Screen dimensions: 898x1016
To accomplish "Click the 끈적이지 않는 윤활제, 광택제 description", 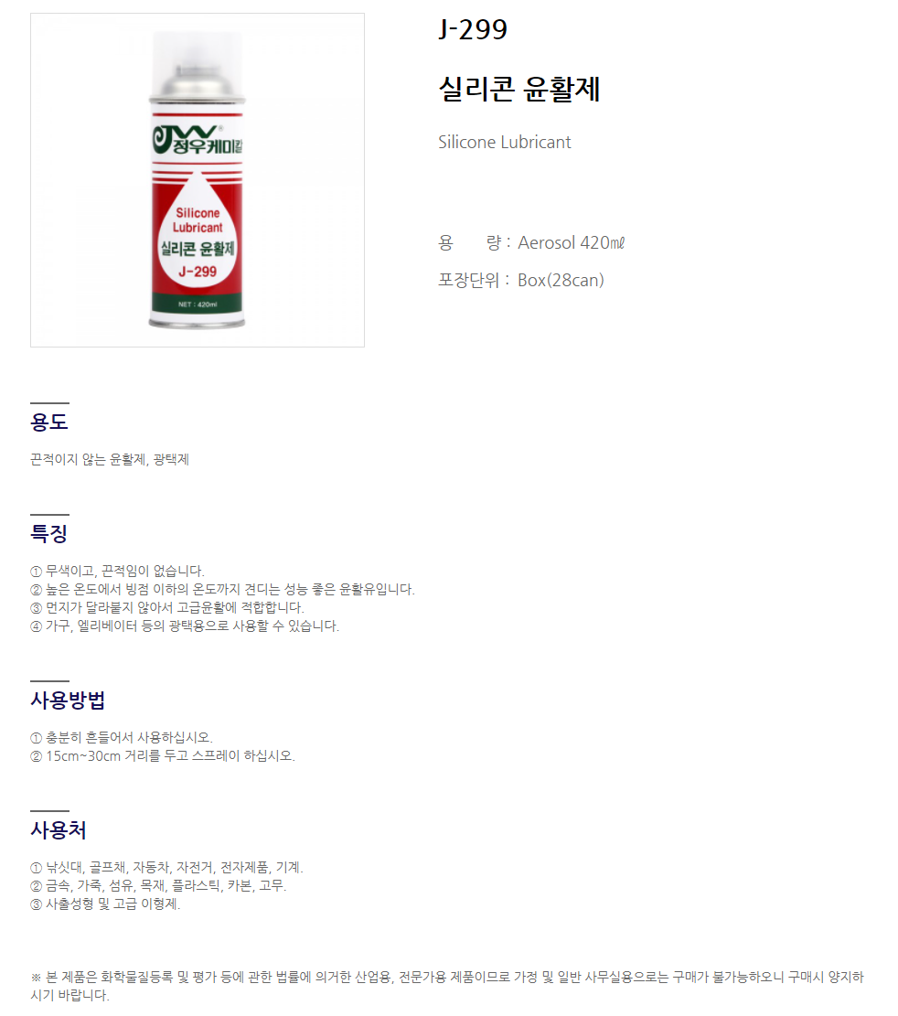I will 110,459.
